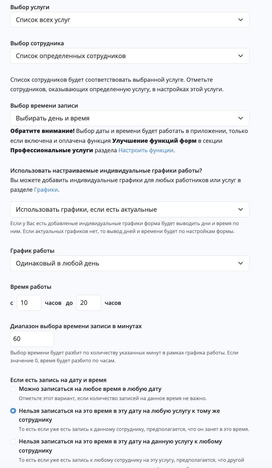Select 'Нельзя записаться… к тому же сотруднику' radio
This screenshot has width=272, height=468.
pyautogui.click(x=13, y=411)
